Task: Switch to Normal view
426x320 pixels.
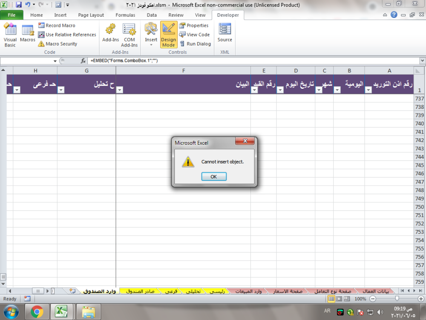Action: 331,299
